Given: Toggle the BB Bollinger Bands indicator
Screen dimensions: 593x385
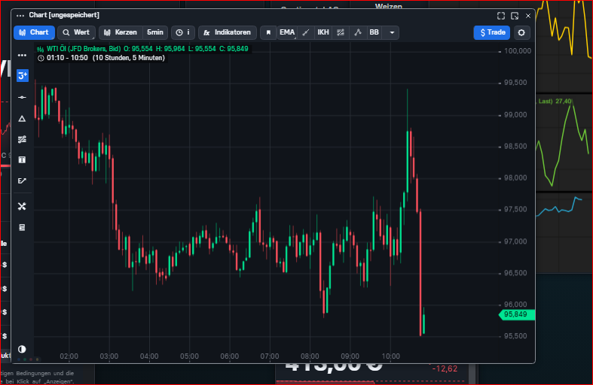Looking at the screenshot, I should pos(374,32).
